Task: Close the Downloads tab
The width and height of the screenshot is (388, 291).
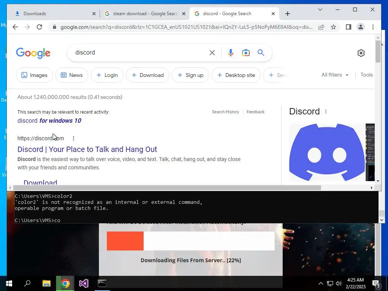Action: (94, 14)
